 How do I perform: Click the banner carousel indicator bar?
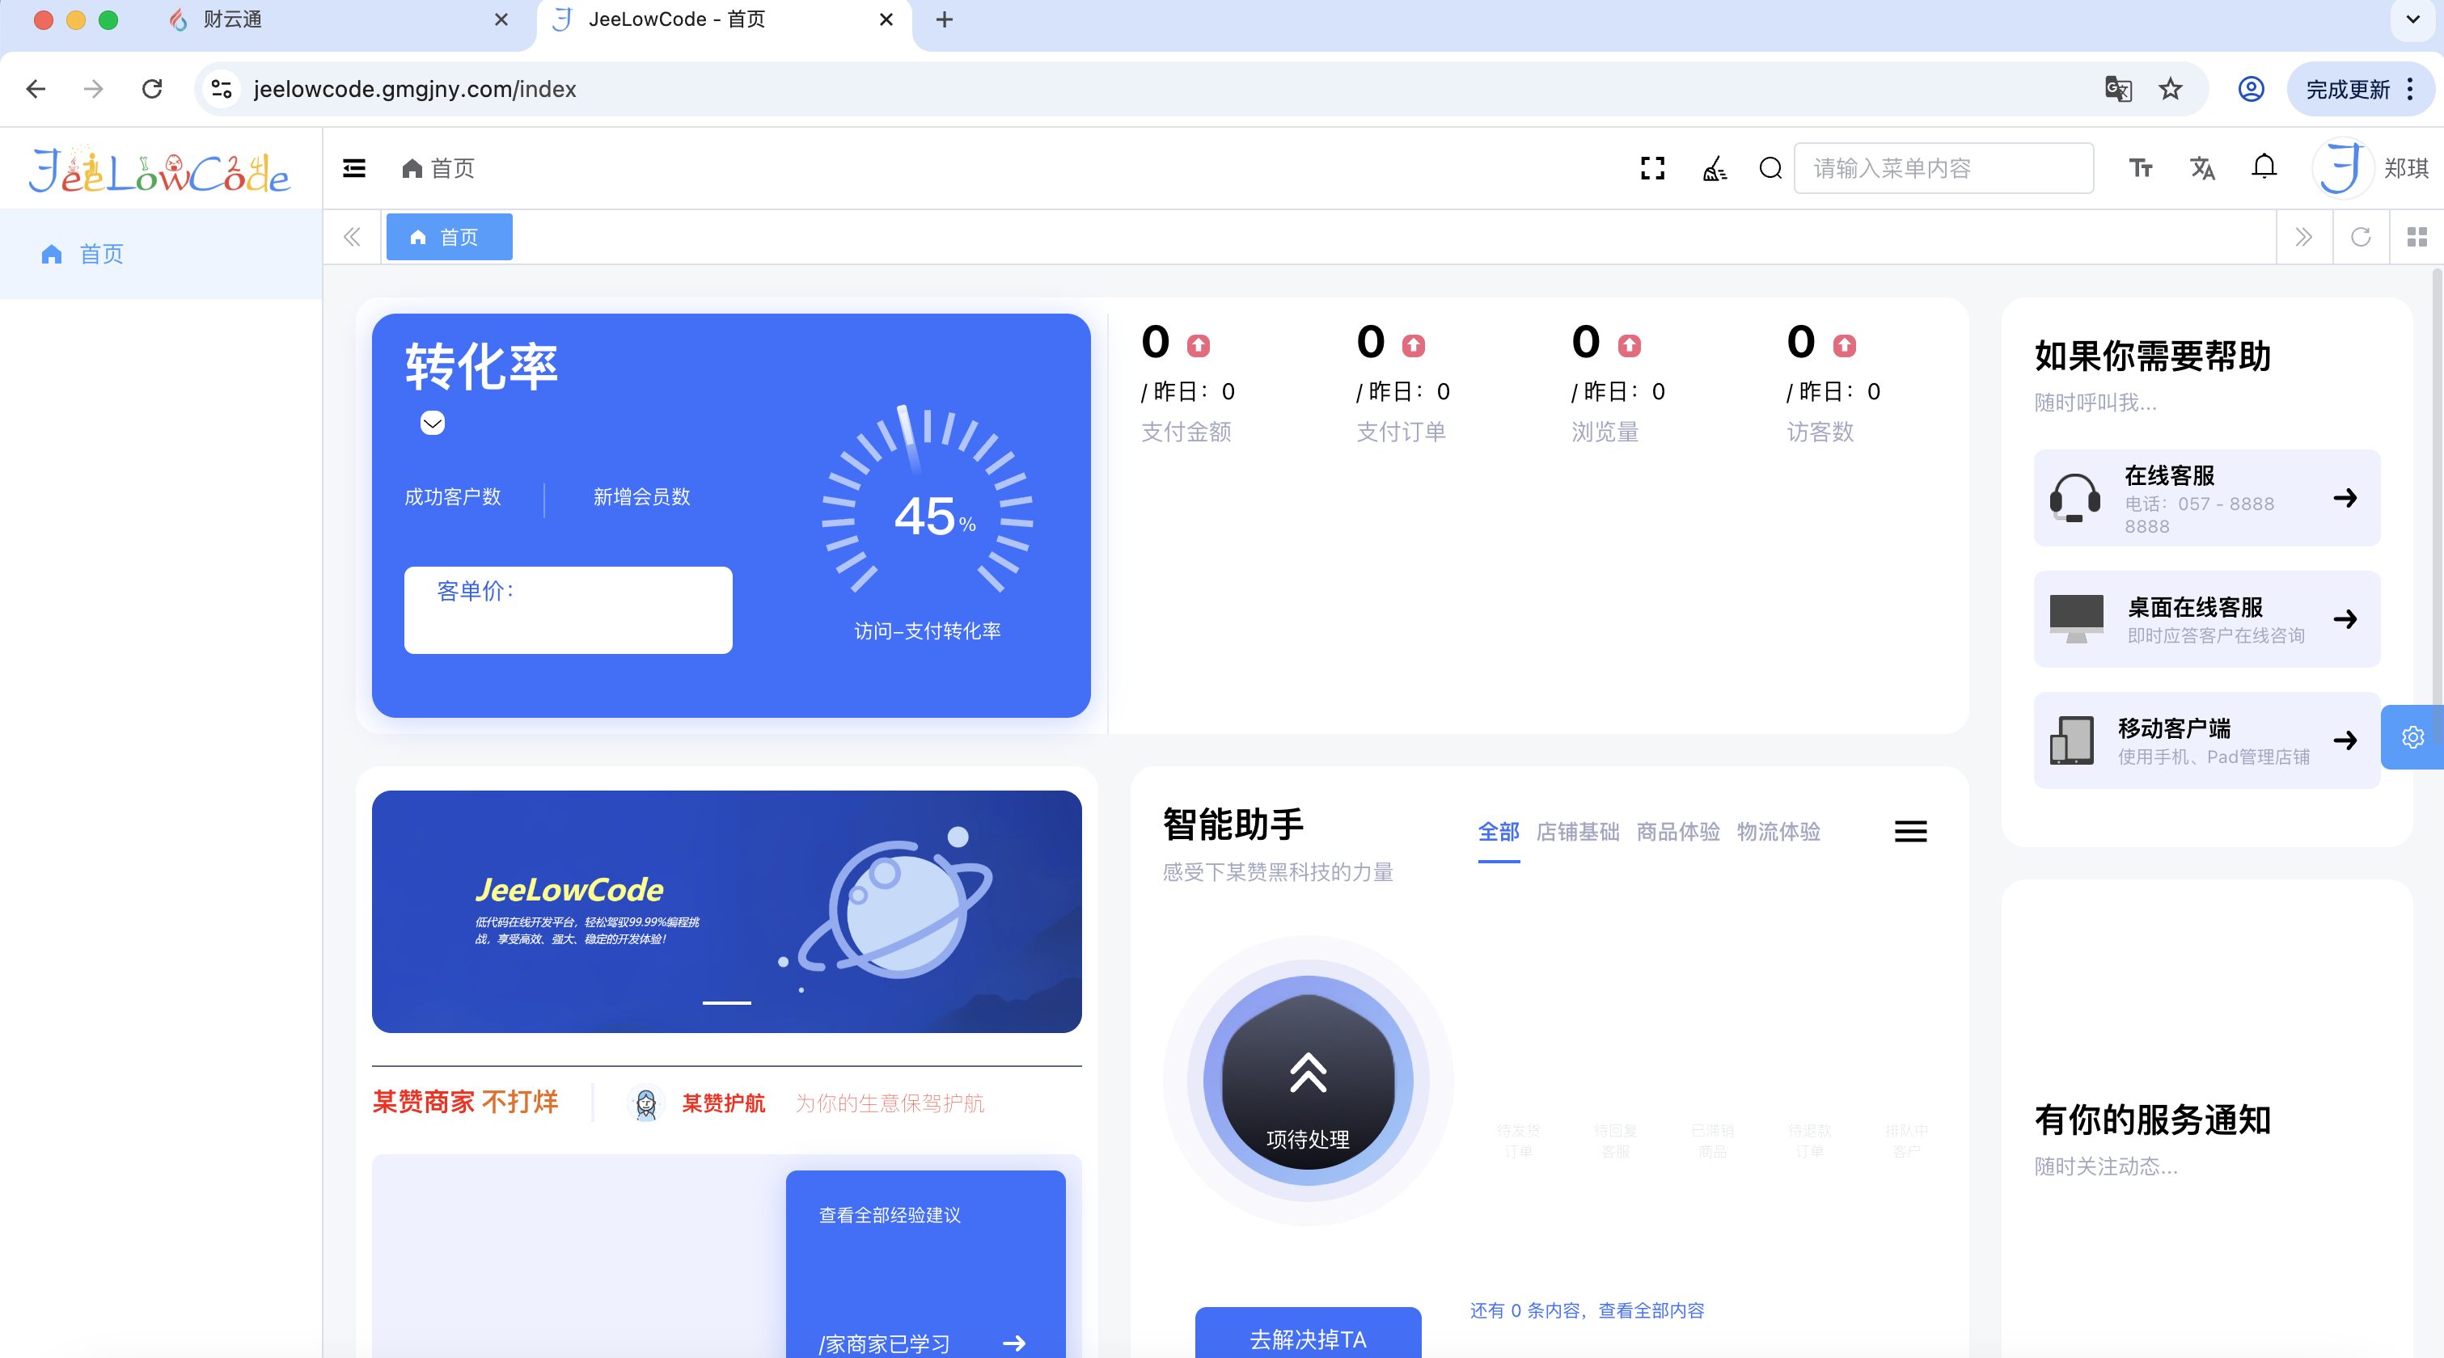[x=727, y=1002]
